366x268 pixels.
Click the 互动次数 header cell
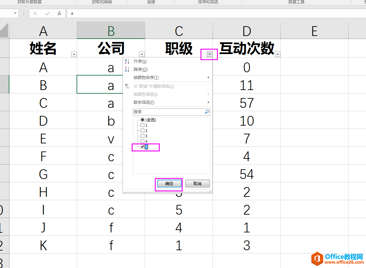tap(247, 48)
